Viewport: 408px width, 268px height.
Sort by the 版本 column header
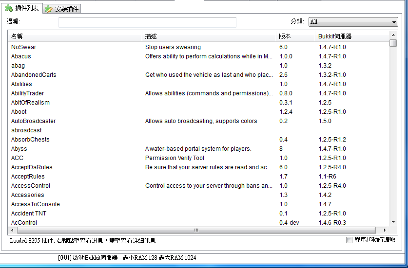[x=295, y=36]
